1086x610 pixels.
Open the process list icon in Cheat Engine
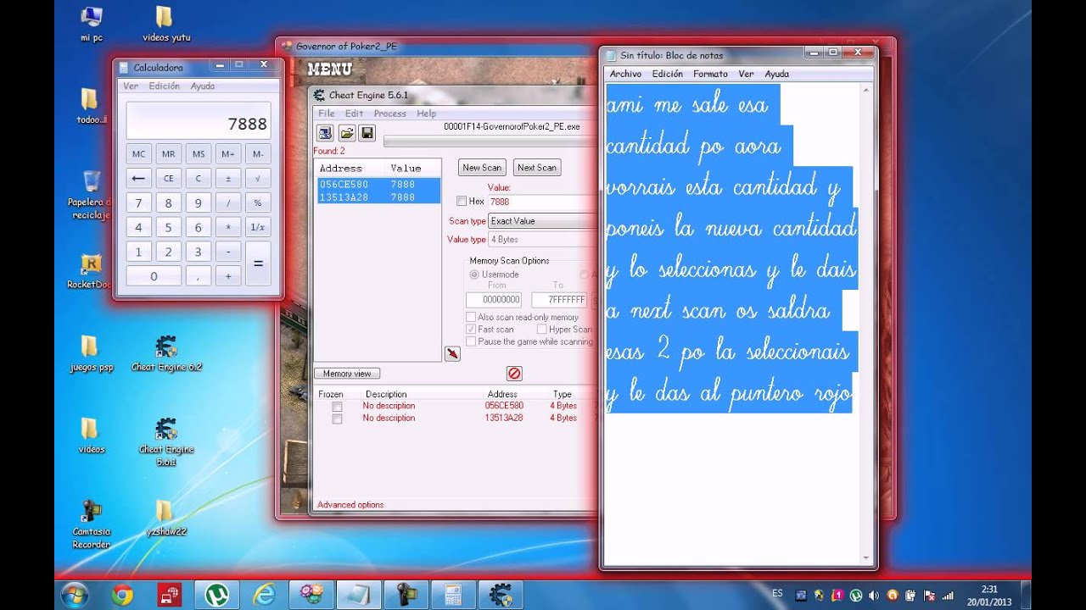pos(325,133)
